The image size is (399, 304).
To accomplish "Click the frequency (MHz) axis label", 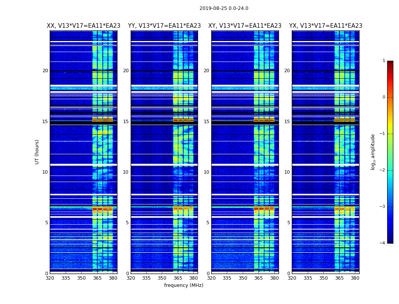I will coord(184,285).
